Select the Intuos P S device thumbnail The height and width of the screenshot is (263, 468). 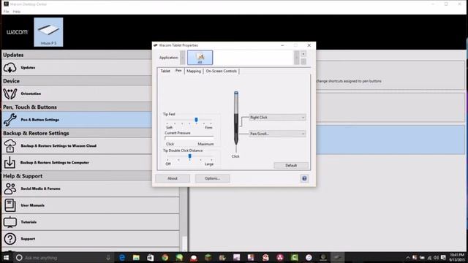[48, 32]
